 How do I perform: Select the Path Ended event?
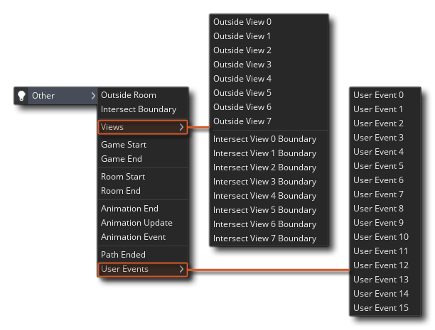click(123, 255)
